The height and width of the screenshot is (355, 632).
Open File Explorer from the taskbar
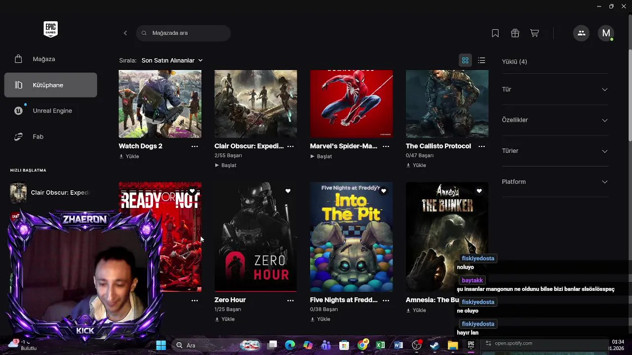pyautogui.click(x=453, y=346)
